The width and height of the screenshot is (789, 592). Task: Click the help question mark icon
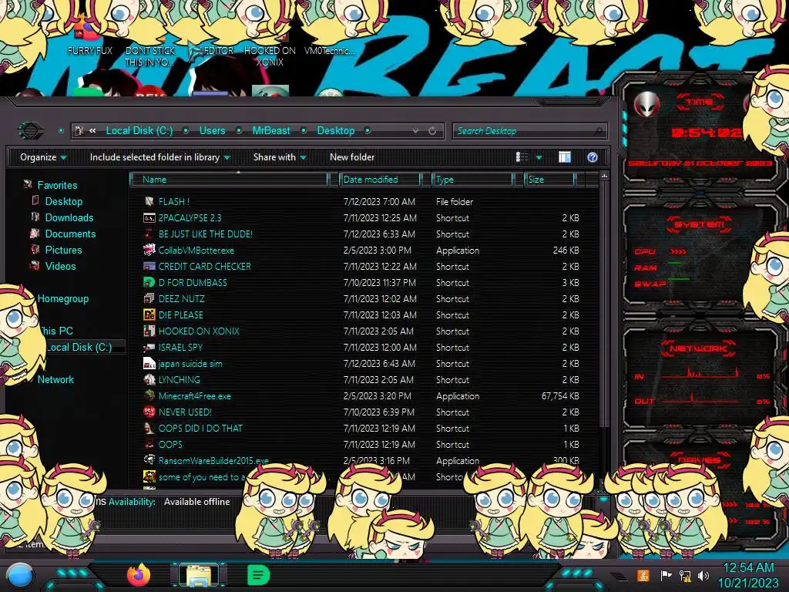click(593, 157)
